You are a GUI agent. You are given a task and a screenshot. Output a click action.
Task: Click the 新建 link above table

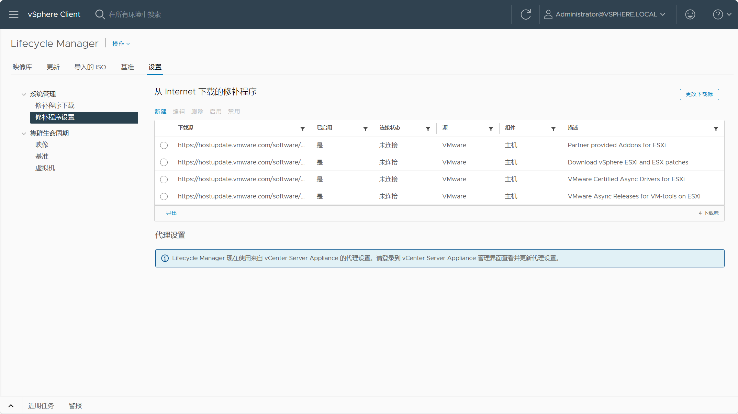(x=160, y=112)
